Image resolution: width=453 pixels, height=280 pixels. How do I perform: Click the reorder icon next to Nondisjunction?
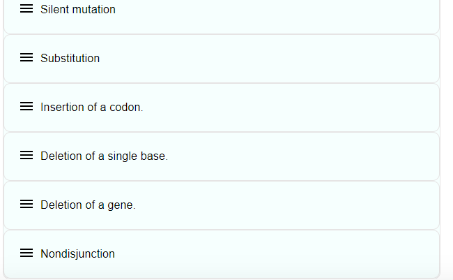pyautogui.click(x=26, y=254)
